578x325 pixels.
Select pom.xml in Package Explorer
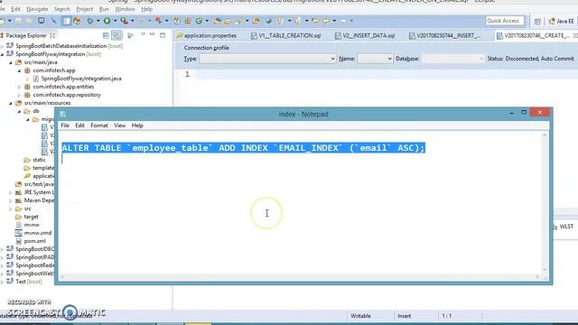click(34, 241)
